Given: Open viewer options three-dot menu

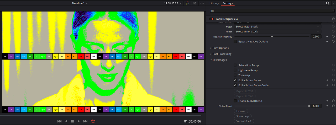Looking at the screenshot, I should (x=202, y=3).
